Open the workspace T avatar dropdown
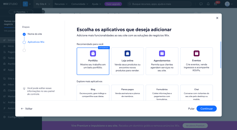237x130 pixels. pos(27,4)
